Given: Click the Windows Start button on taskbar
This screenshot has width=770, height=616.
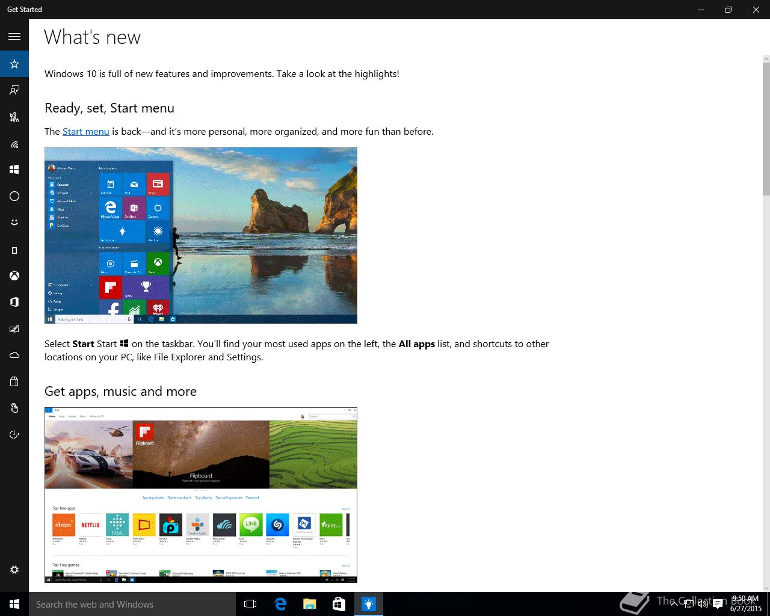Looking at the screenshot, I should [14, 604].
